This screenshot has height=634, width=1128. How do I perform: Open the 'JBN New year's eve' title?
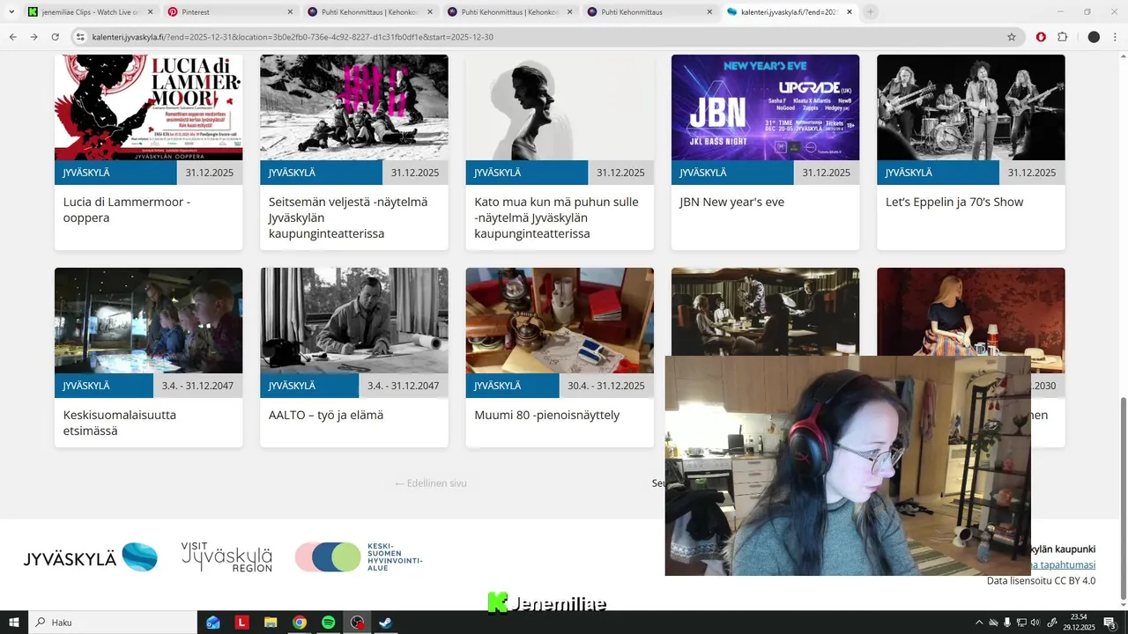click(731, 202)
